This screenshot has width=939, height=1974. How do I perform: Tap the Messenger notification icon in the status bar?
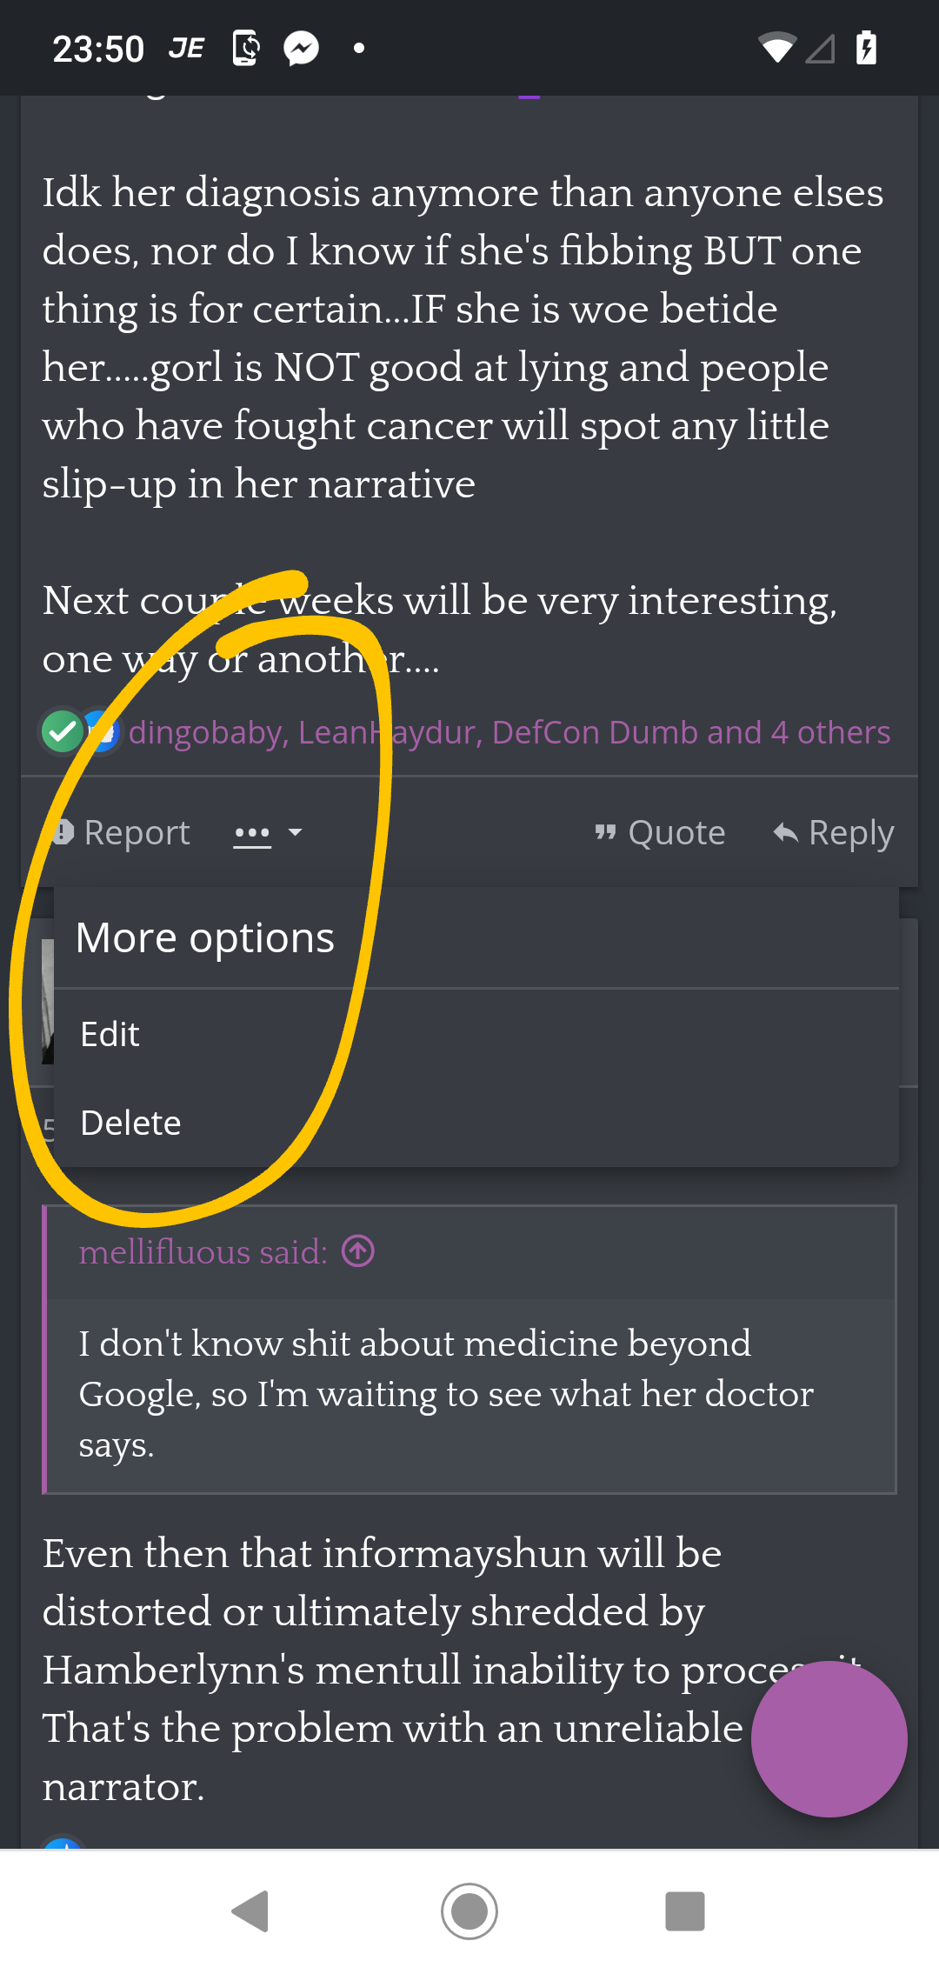point(302,48)
